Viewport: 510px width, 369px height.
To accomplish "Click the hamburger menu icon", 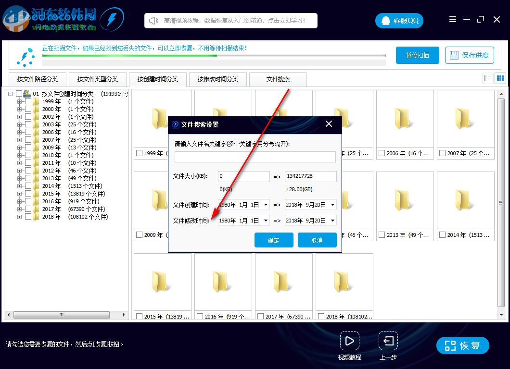I will pyautogui.click(x=453, y=19).
